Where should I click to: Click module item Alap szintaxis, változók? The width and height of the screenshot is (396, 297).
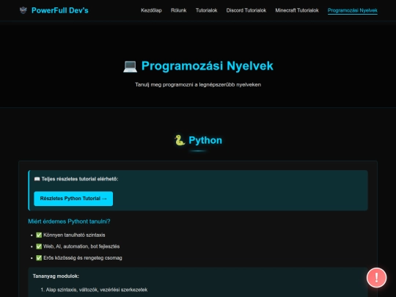[x=97, y=290]
